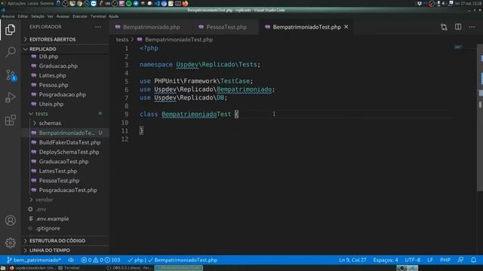This screenshot has height=271, width=483.
Task: Open the .env file
Action: (x=65, y=209)
